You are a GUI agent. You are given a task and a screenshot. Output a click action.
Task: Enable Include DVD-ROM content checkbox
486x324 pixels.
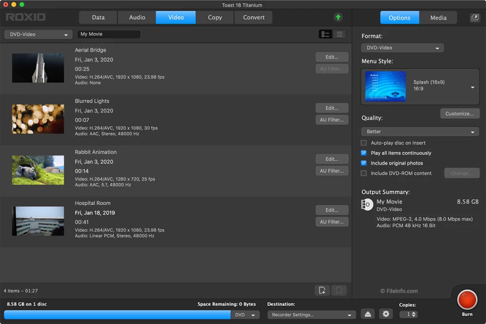(364, 173)
